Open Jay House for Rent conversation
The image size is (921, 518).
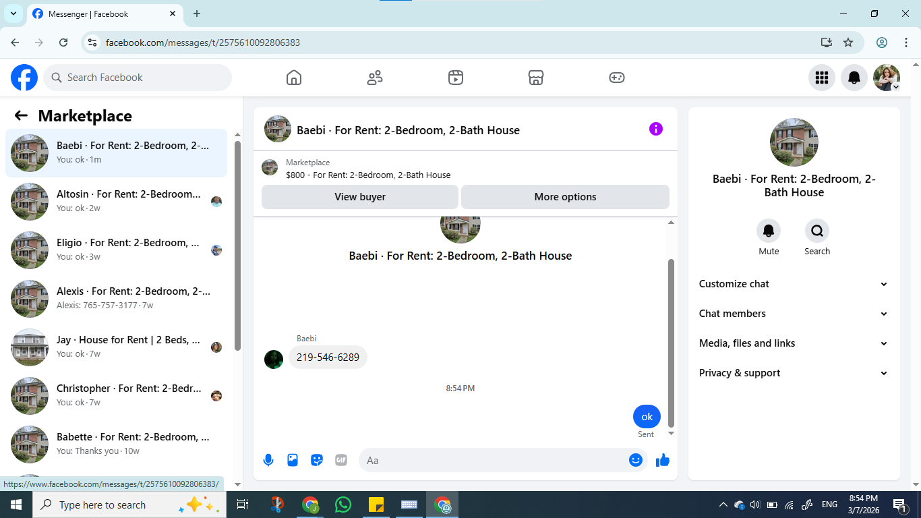pyautogui.click(x=117, y=347)
